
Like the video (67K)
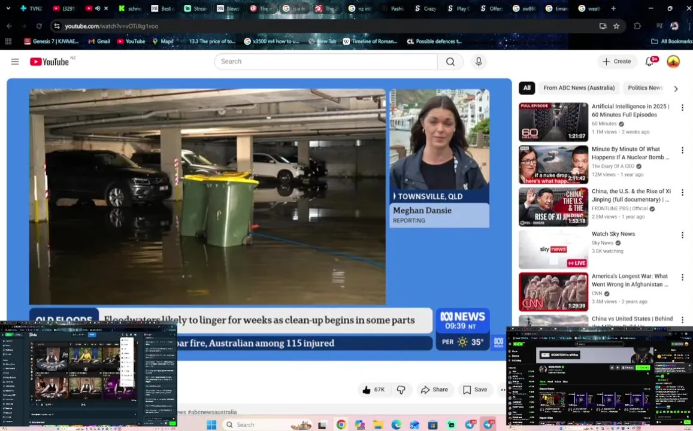(x=374, y=390)
